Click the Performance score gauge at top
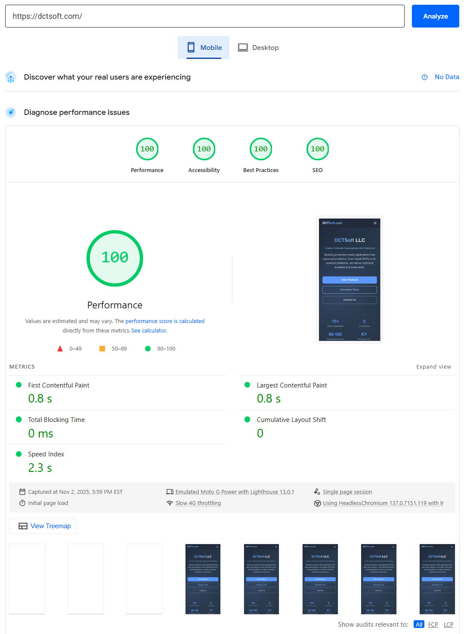 [x=147, y=149]
